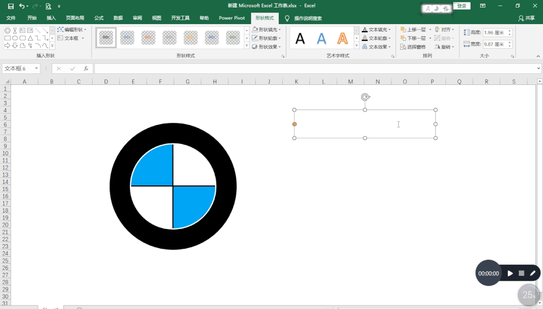The height and width of the screenshot is (309, 543).
Task: Click the 登录 sign-in button
Action: point(461,6)
